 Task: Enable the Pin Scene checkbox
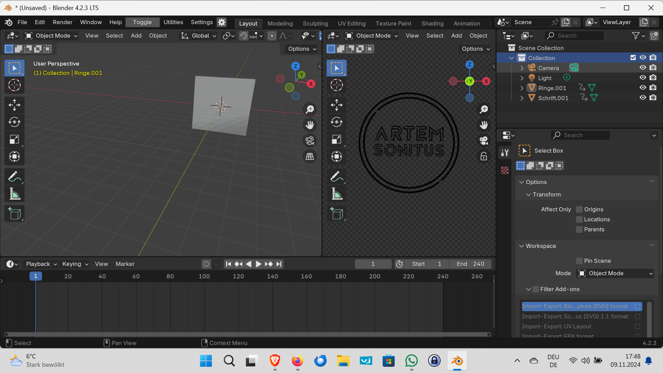[579, 261]
